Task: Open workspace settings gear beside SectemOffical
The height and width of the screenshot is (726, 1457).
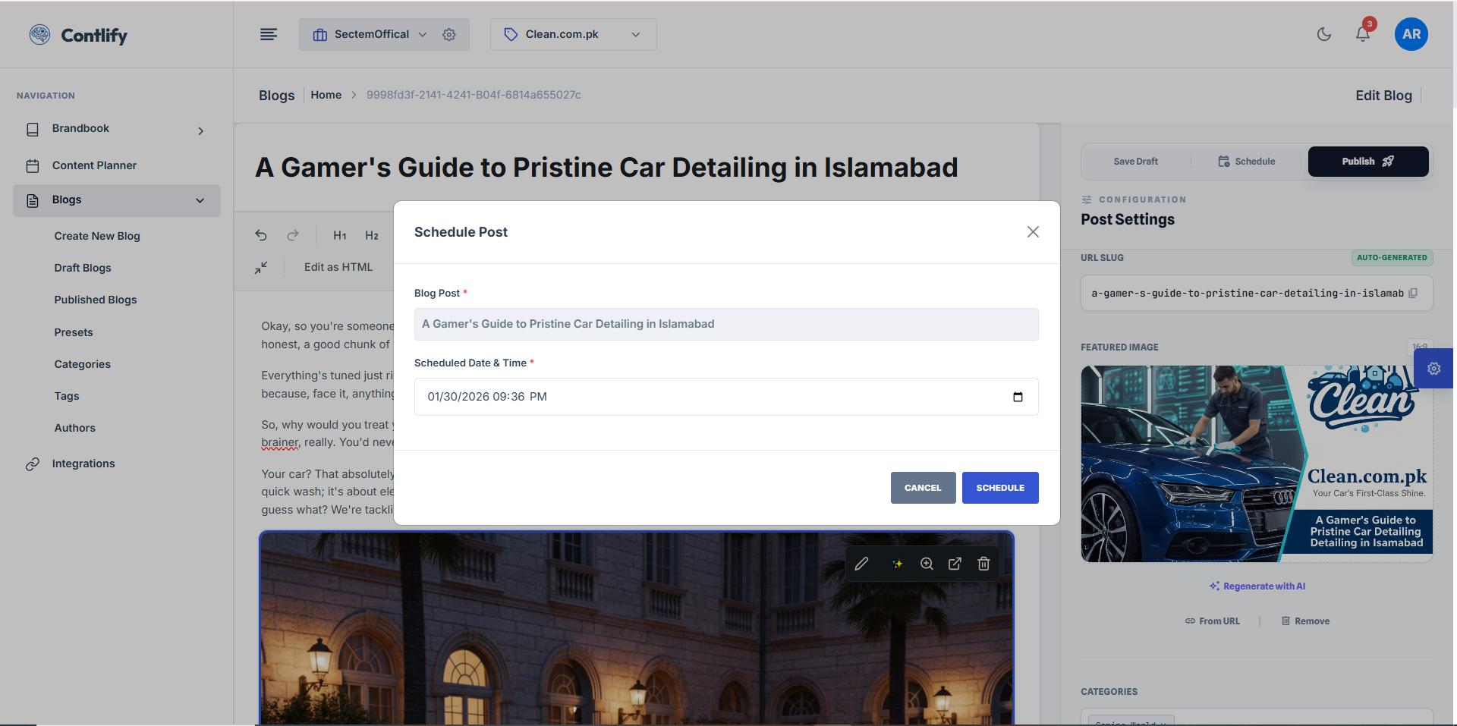Action: (449, 35)
